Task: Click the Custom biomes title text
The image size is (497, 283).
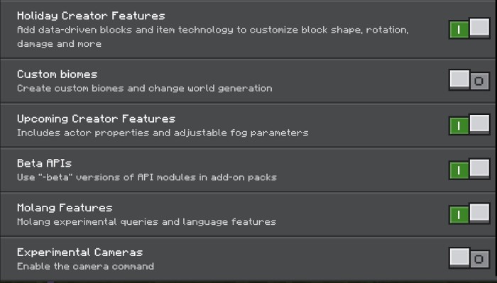Action: [x=57, y=74]
